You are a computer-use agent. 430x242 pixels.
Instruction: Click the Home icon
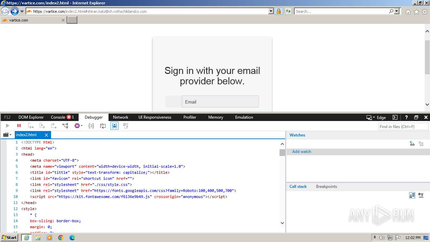(x=408, y=12)
